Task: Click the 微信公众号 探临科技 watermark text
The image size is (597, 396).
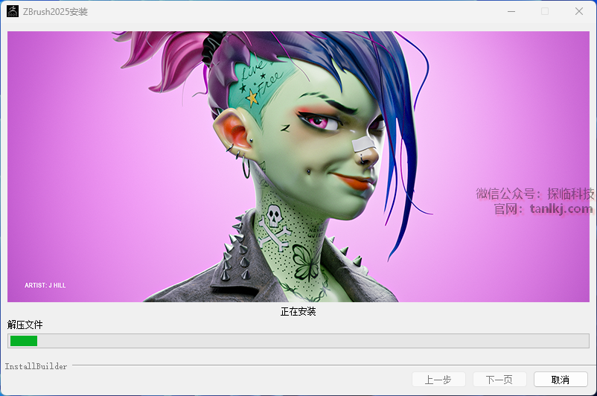Action: [534, 194]
